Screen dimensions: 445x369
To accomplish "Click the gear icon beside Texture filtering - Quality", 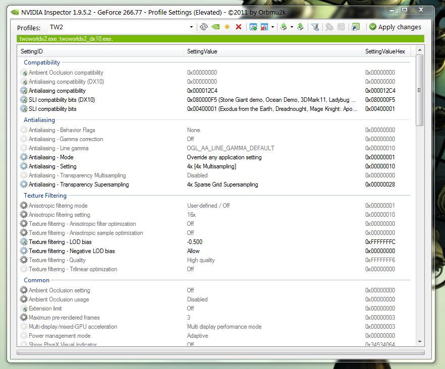I will point(24,260).
